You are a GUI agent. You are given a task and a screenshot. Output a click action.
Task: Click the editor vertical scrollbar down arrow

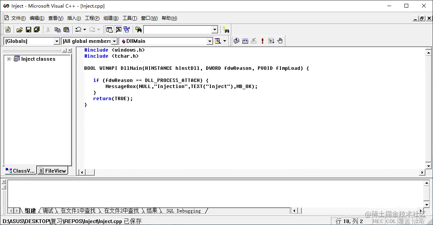(x=428, y=166)
